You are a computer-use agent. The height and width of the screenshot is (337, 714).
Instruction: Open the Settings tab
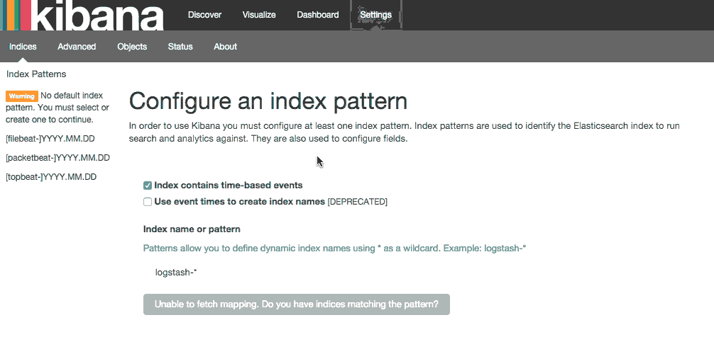pyautogui.click(x=375, y=15)
